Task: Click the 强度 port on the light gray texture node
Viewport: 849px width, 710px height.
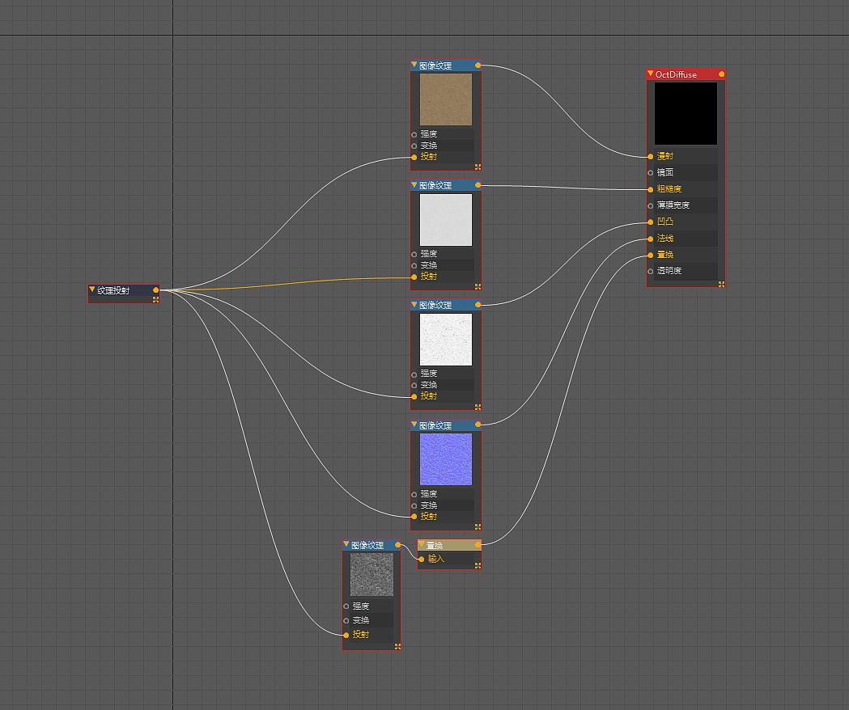Action: tap(414, 254)
